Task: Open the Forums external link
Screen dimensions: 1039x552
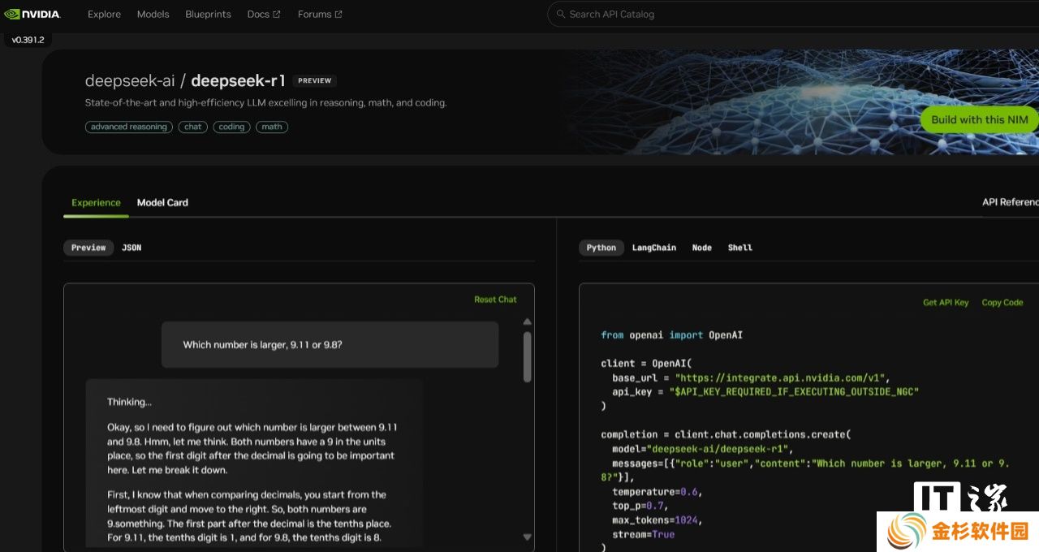Action: [x=320, y=14]
